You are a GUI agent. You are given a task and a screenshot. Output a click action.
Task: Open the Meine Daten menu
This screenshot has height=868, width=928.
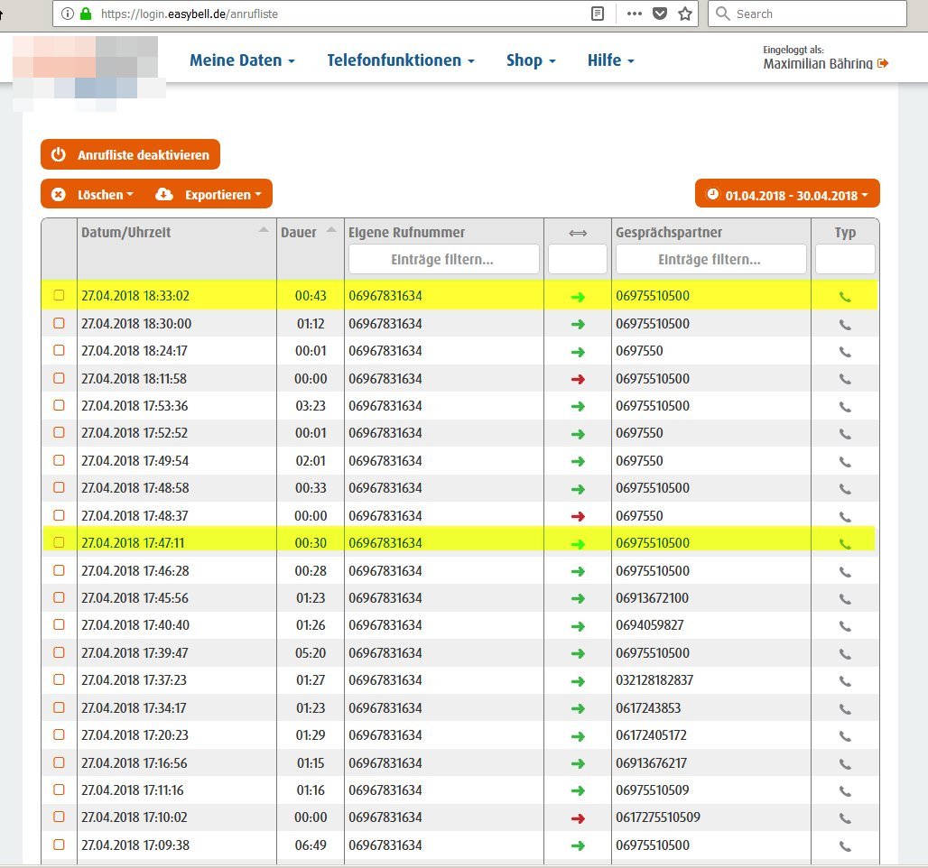[x=242, y=60]
